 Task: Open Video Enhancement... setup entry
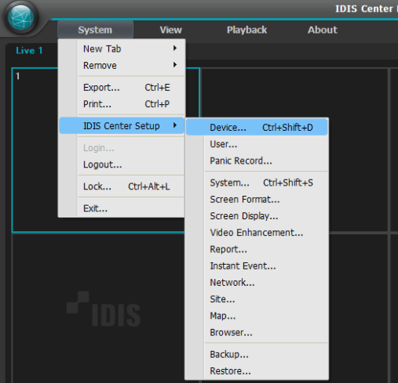pos(257,233)
